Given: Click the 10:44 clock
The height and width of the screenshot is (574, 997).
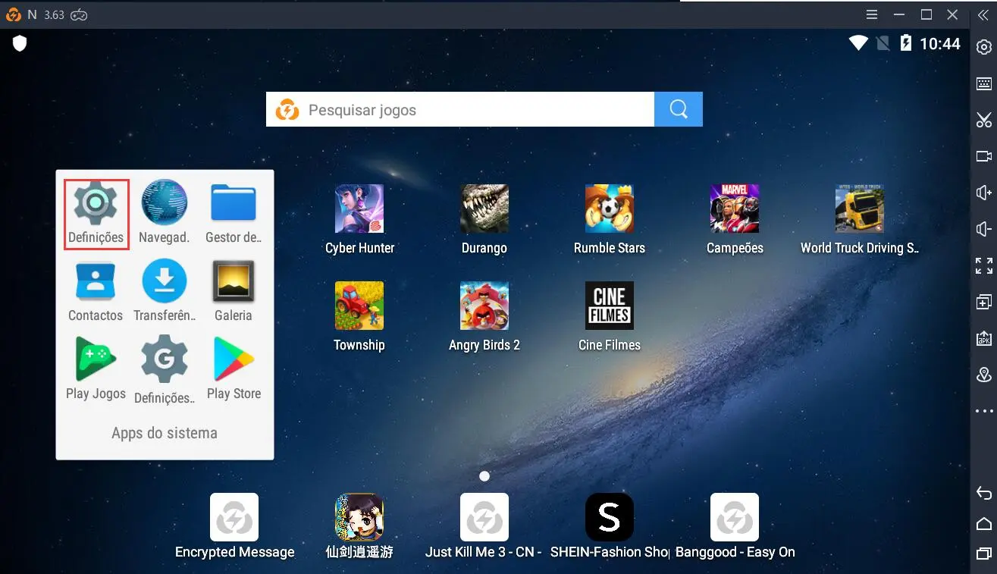Looking at the screenshot, I should (x=940, y=44).
